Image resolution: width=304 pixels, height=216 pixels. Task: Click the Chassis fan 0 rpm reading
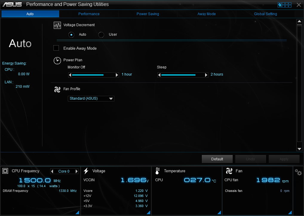[x=285, y=191]
